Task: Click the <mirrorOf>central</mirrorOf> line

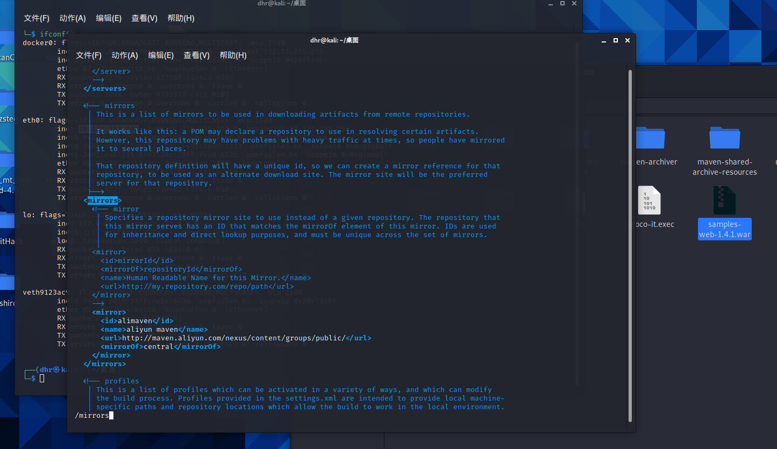Action: point(161,347)
